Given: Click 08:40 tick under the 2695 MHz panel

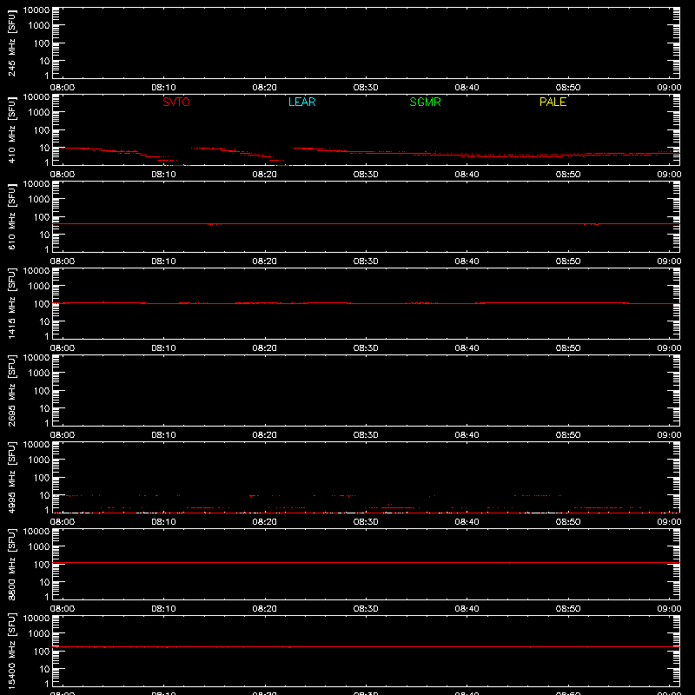Looking at the screenshot, I should point(467,435).
